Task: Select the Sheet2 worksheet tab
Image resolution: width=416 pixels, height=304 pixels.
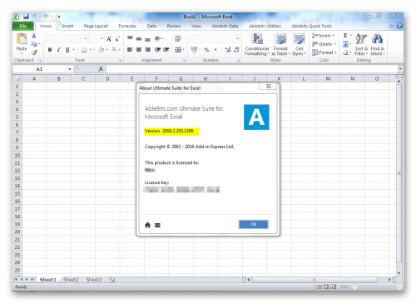Action: [x=71, y=280]
